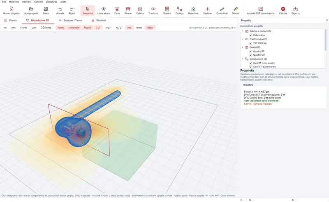Toggle the Pareti walls display
This screenshot has height=202, width=329.
coord(60,28)
